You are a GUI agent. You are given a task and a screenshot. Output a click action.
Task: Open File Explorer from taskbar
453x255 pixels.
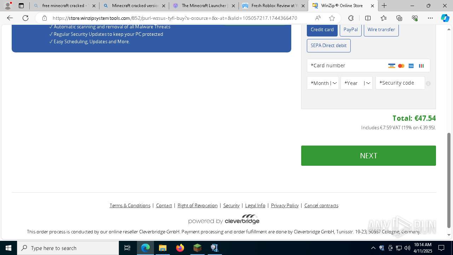point(162,248)
